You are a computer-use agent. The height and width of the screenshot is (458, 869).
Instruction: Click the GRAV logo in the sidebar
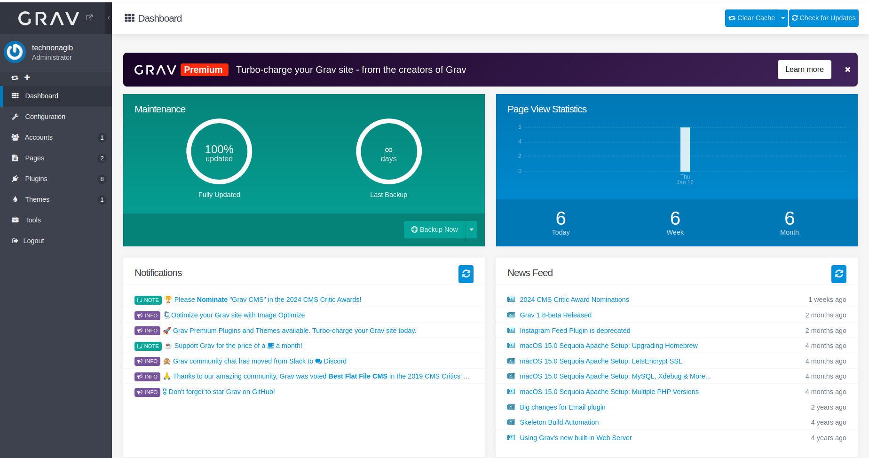(x=49, y=18)
